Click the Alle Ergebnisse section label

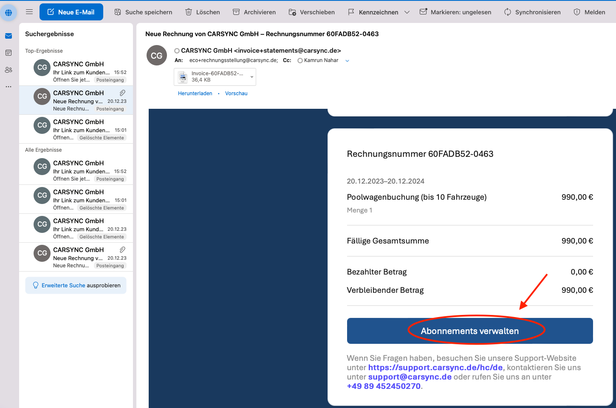coord(43,150)
